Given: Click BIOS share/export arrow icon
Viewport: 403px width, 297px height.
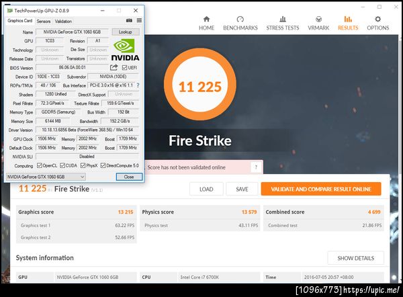Looking at the screenshot, I should [114, 67].
